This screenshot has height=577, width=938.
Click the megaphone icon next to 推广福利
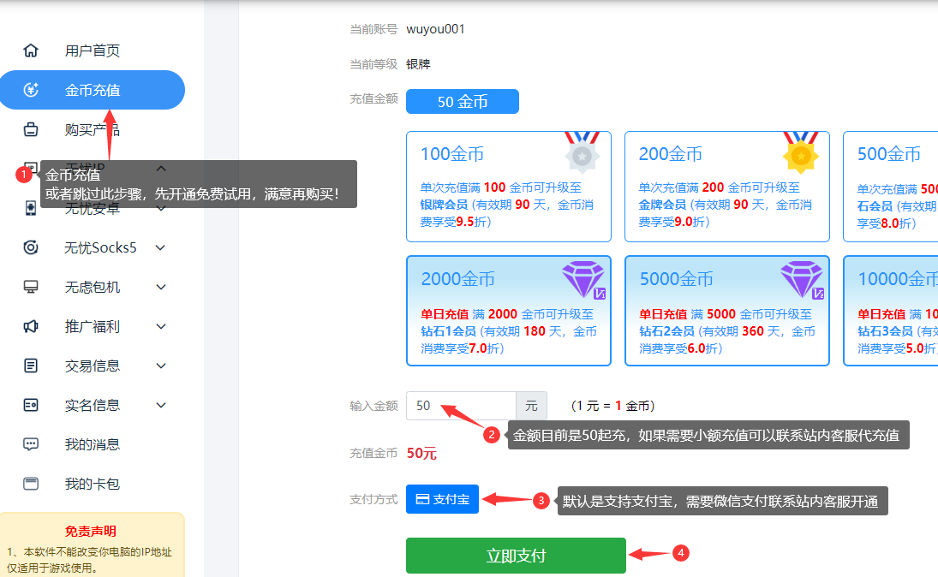31,326
